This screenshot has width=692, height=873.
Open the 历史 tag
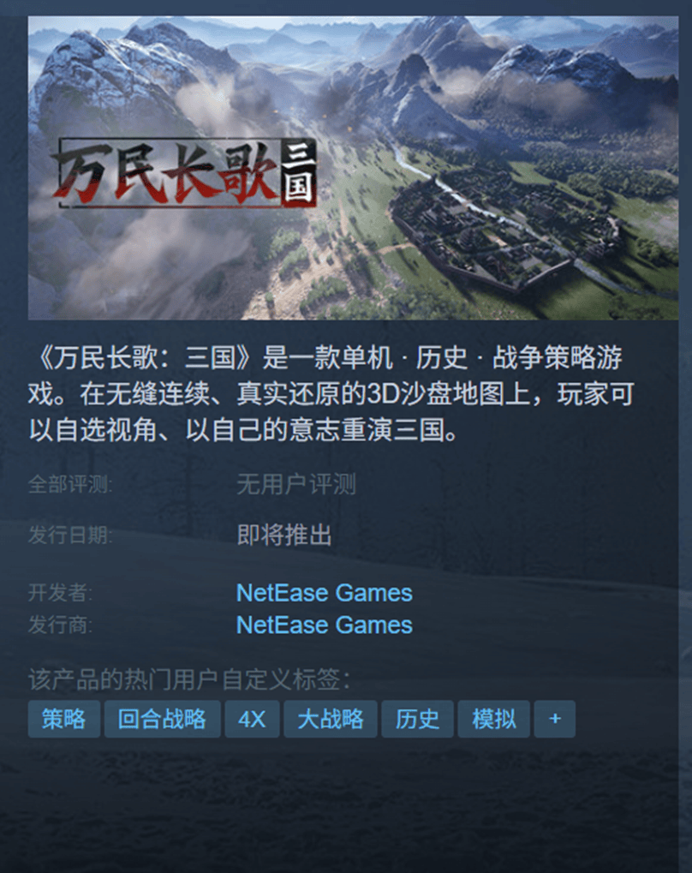coord(417,719)
